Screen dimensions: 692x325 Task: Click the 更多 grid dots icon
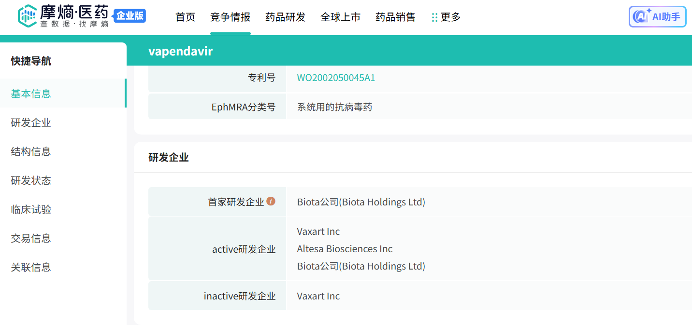click(x=434, y=17)
